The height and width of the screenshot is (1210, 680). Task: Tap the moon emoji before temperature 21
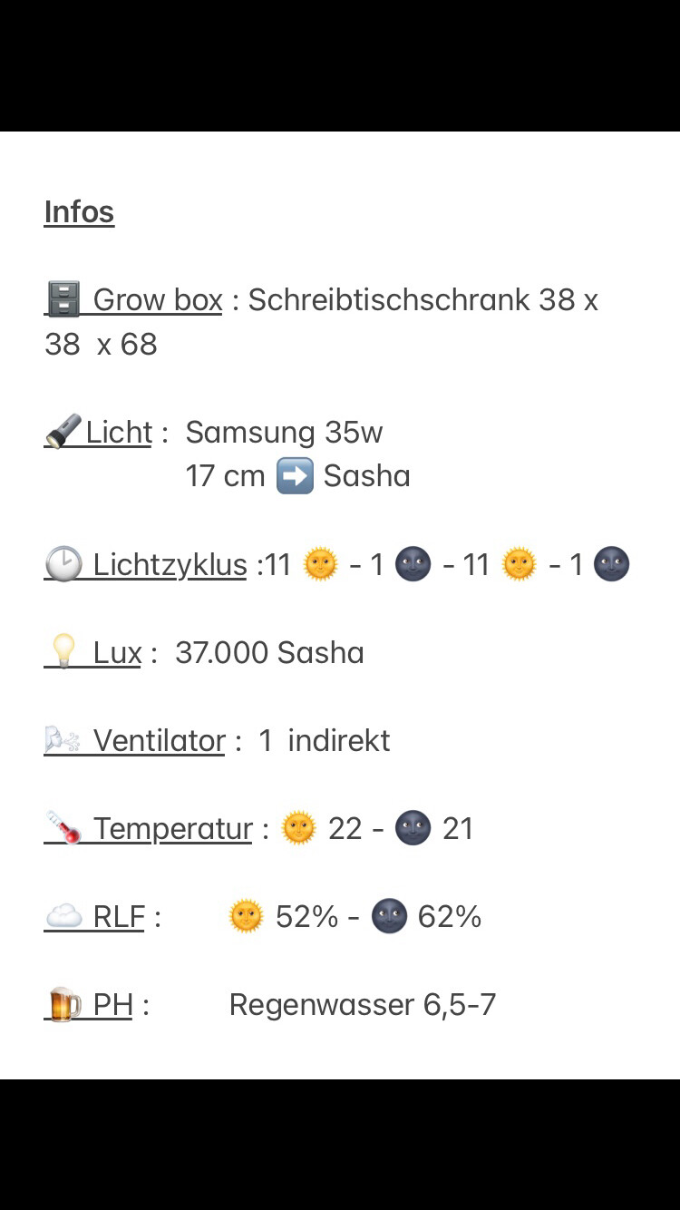413,828
